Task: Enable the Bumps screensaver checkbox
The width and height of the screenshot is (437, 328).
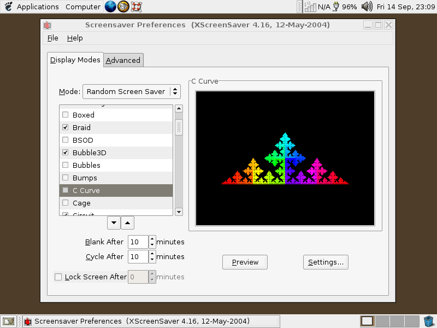Action: coord(65,177)
